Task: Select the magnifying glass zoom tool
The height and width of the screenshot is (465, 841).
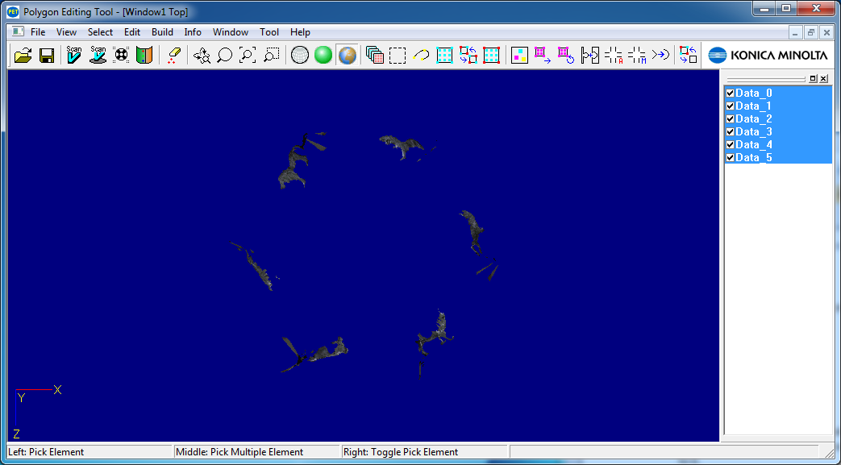Action: pos(225,55)
